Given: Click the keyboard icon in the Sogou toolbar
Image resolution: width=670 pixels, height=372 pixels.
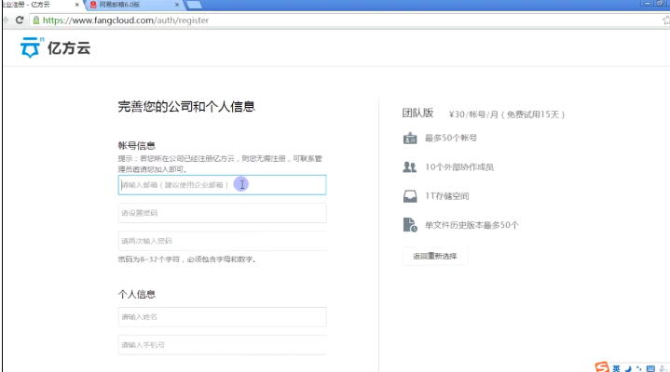Looking at the screenshot, I should click(x=650, y=368).
